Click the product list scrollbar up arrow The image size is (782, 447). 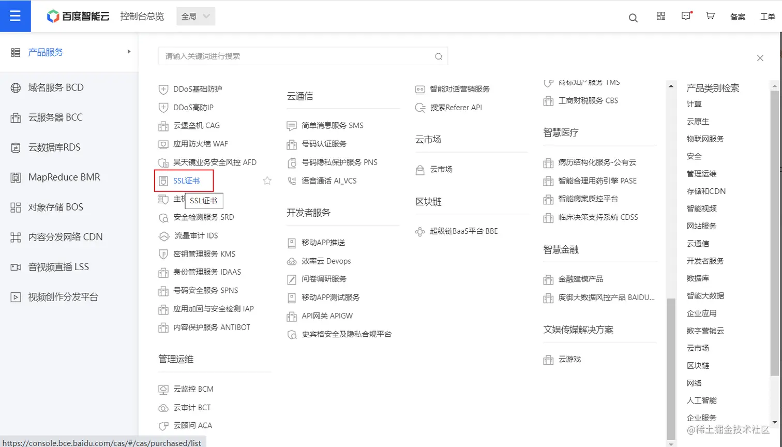[671, 86]
